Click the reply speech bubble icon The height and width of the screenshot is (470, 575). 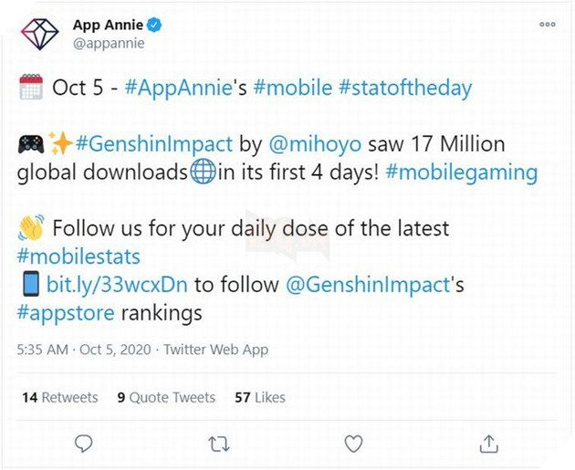(x=83, y=443)
